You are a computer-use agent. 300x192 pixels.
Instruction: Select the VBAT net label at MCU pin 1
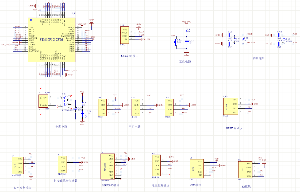pos(17,26)
